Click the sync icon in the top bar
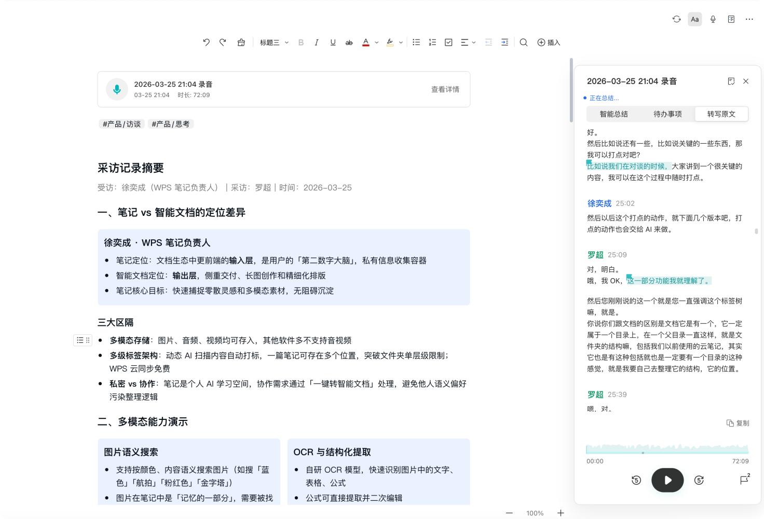Screen dimensions: 764x519 [676, 19]
